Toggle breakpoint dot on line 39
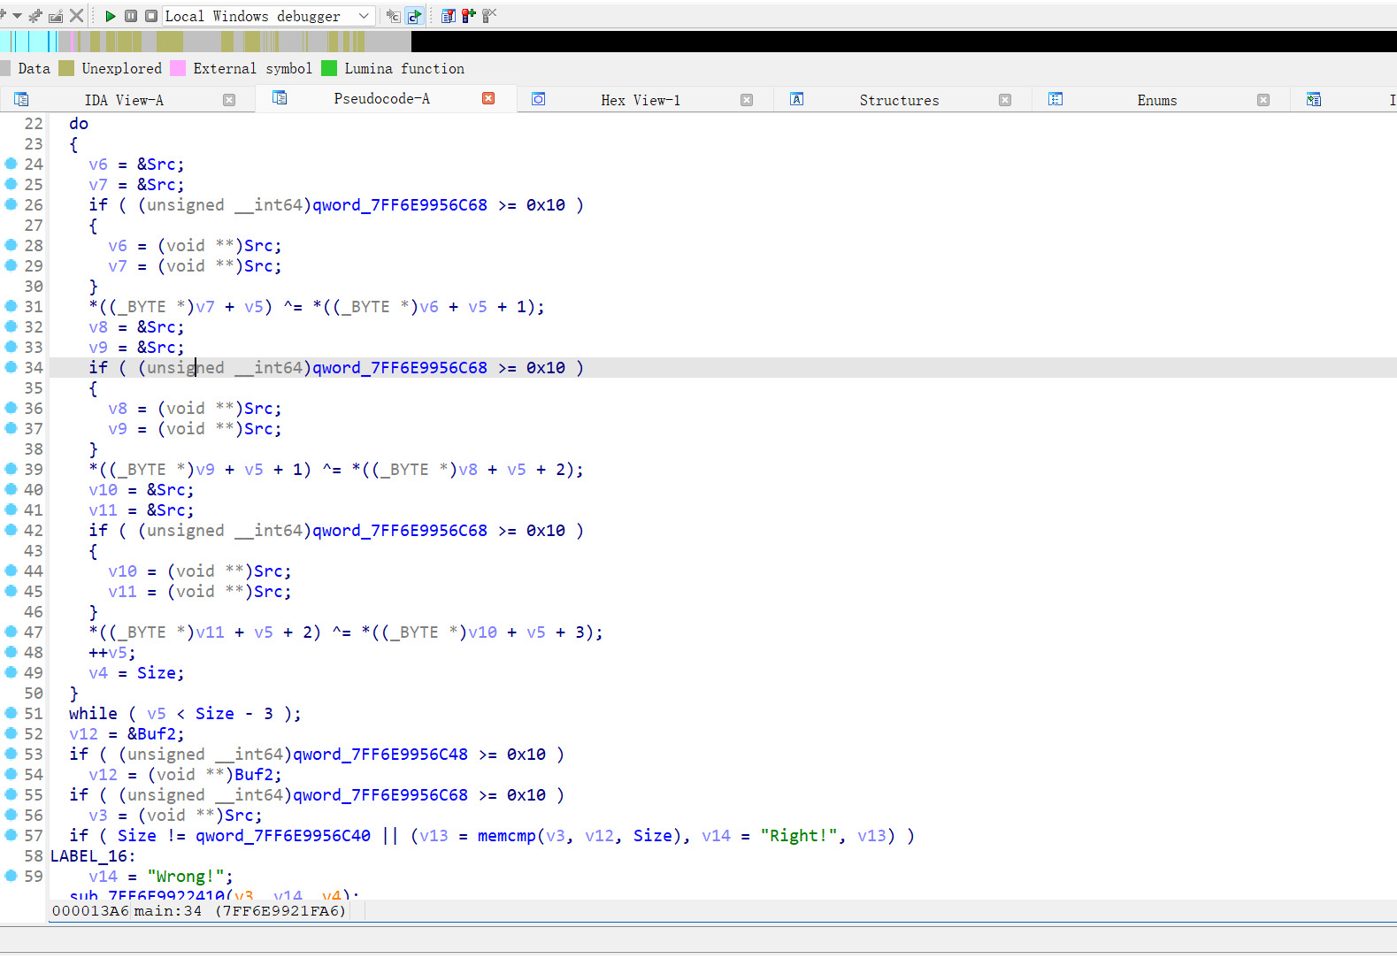The image size is (1397, 958). click(x=11, y=469)
